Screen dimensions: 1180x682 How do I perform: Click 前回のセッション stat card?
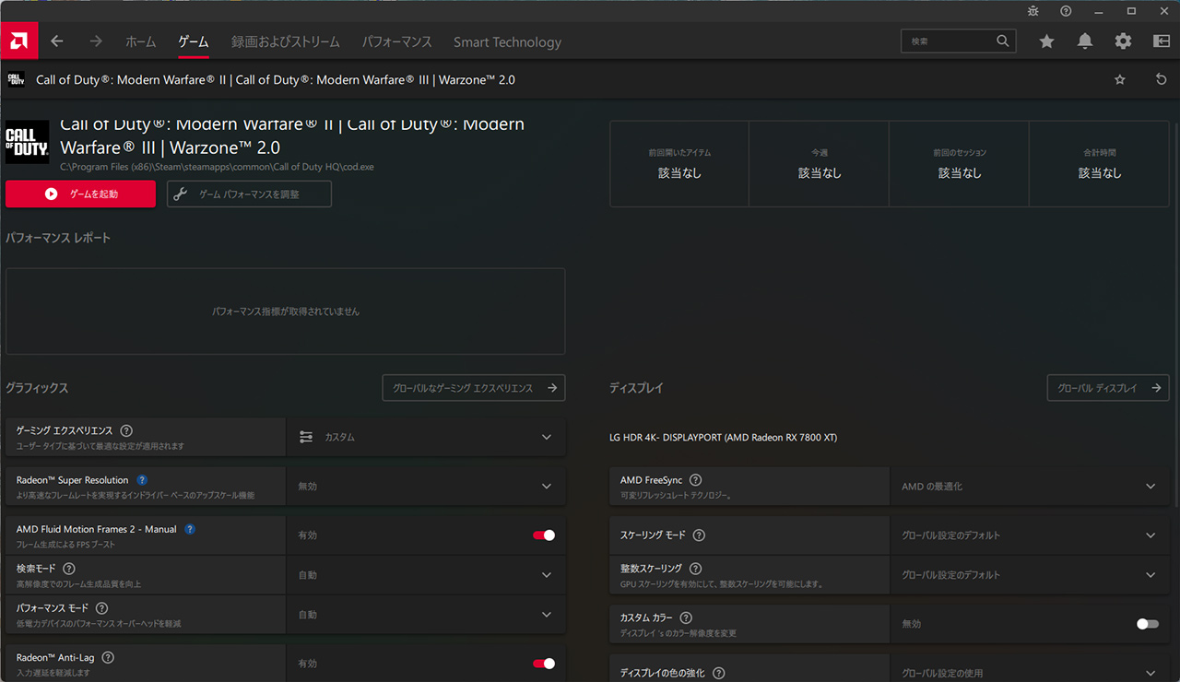(960, 163)
